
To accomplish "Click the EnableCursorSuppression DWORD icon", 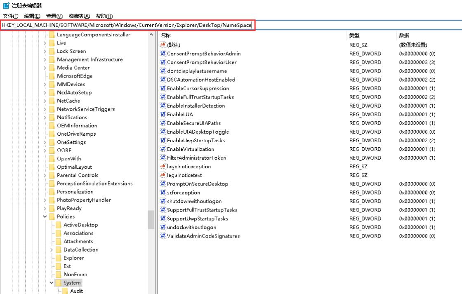I will pos(163,88).
